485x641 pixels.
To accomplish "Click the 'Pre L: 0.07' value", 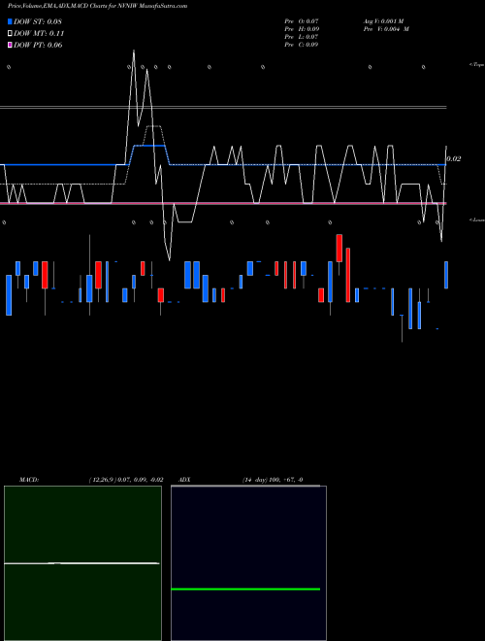I will click(302, 37).
